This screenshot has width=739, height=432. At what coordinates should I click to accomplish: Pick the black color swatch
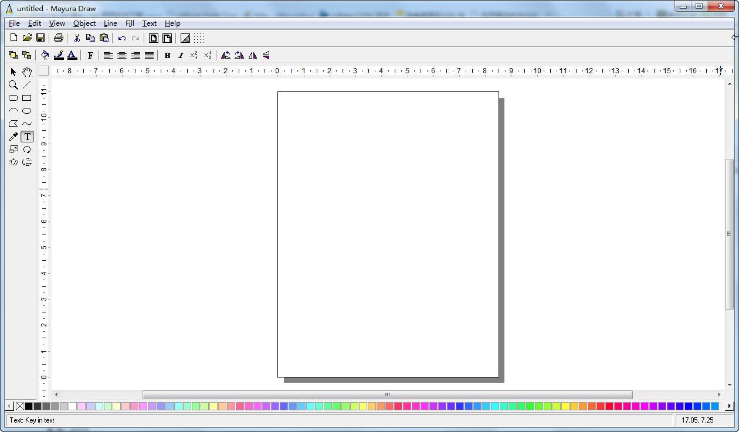pos(29,406)
